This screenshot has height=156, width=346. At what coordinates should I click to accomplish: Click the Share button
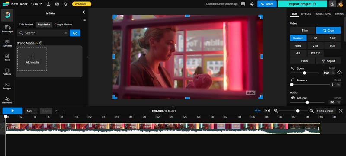tap(267, 4)
